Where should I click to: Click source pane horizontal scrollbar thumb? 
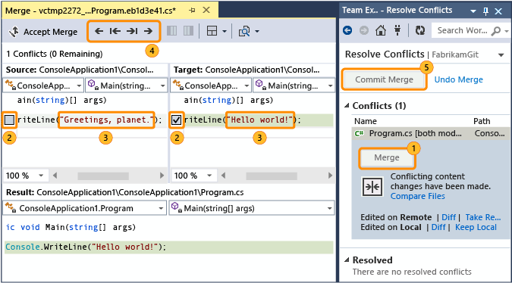pos(103,176)
